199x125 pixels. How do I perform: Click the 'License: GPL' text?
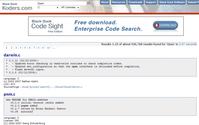click(x=11, y=120)
